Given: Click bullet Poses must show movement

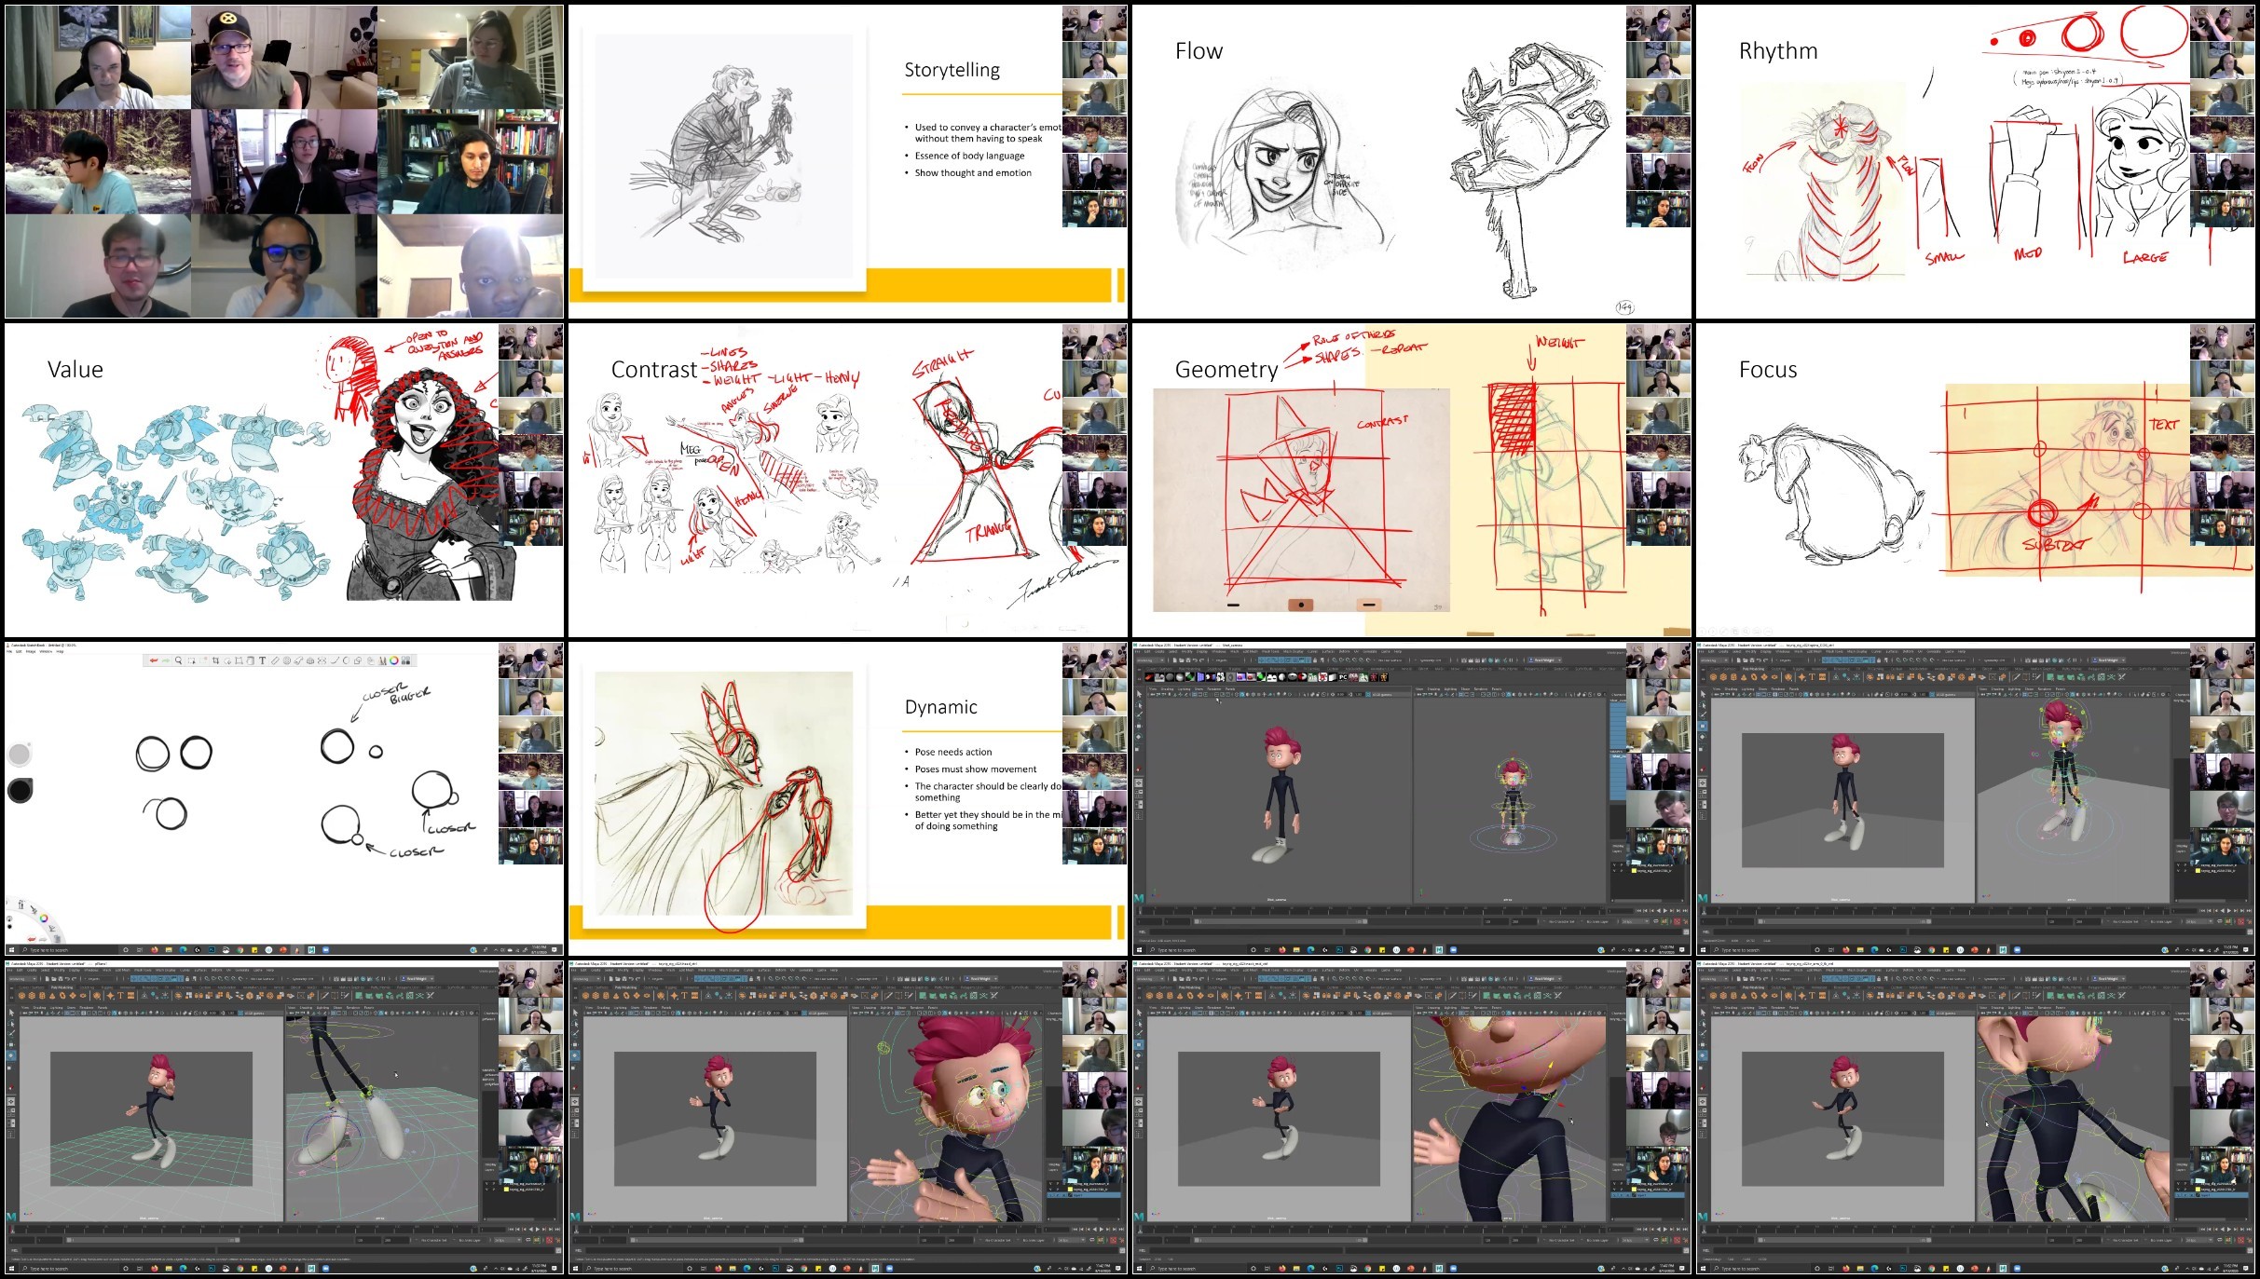Looking at the screenshot, I should click(975, 769).
